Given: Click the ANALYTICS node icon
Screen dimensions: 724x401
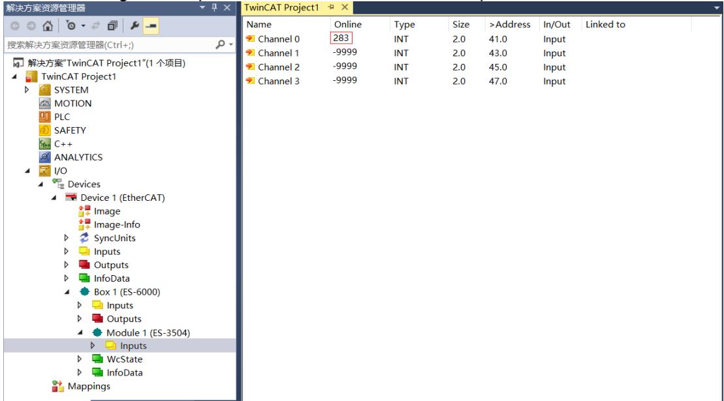Looking at the screenshot, I should tap(45, 157).
